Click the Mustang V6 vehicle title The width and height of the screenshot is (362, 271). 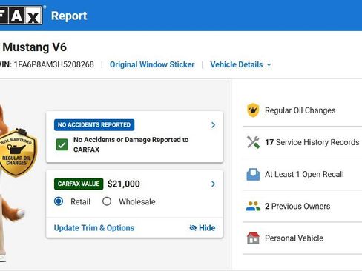click(35, 47)
